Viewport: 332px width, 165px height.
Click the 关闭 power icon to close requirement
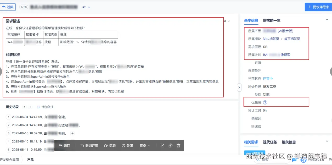click(x=123, y=145)
